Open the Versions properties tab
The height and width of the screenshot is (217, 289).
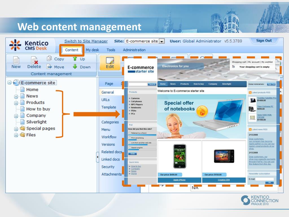tap(108, 144)
